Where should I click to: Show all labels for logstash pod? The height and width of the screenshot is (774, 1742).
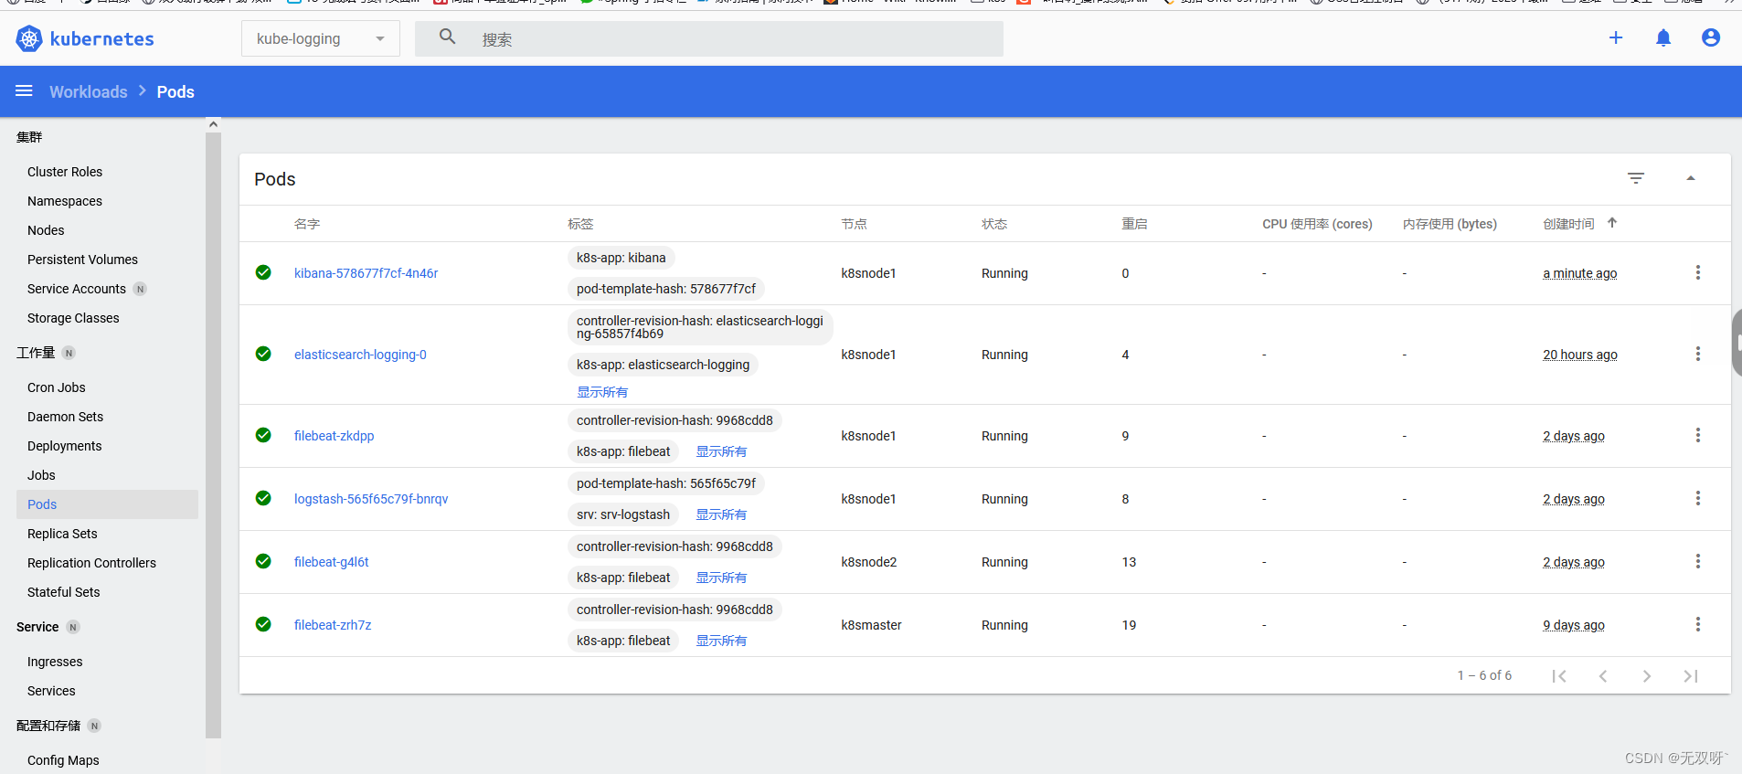(x=721, y=514)
